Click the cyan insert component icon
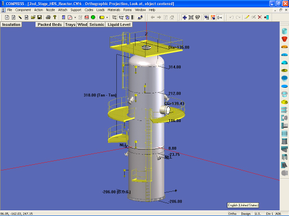Image resolution: width=289 pixels, height=216 pixels. pos(266,17)
